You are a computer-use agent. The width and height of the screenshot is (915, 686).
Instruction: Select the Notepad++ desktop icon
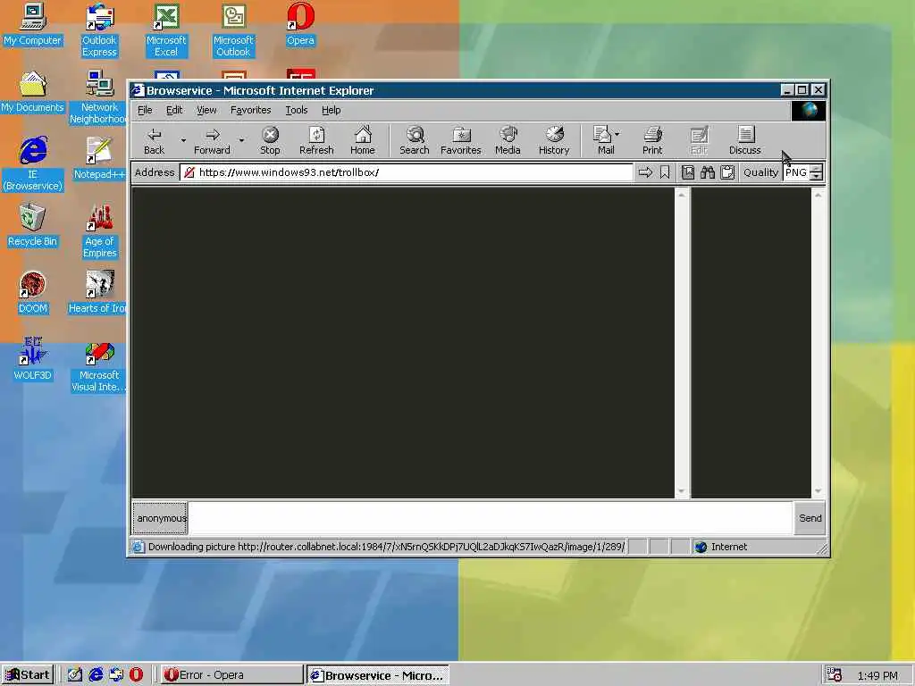[99, 159]
